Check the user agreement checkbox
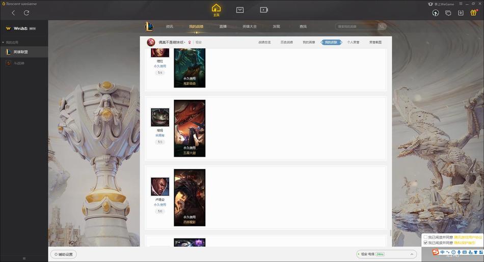Screen dimensions: 484x262 coord(425,238)
